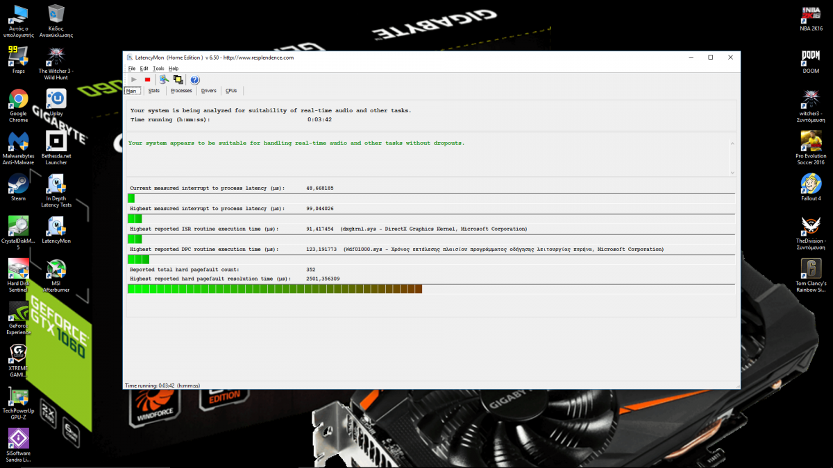
Task: Select the TechPowerUp GPU-Z desktop icon
Action: click(x=18, y=404)
